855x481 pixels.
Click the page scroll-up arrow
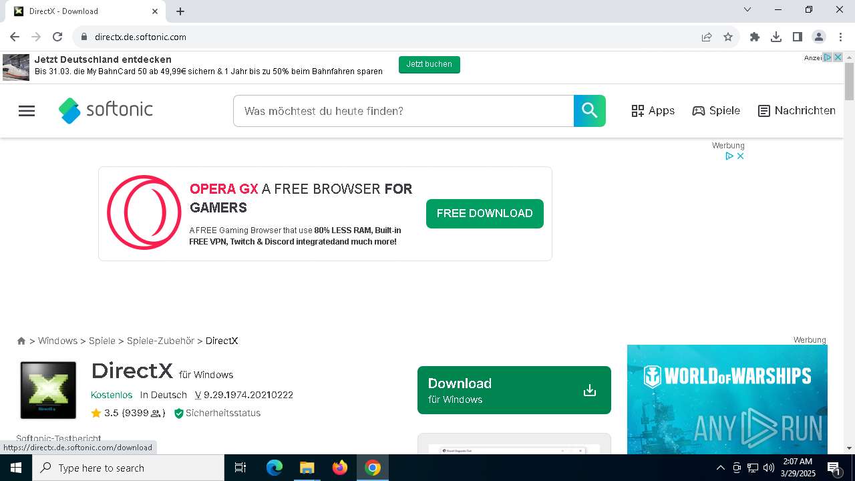(x=849, y=57)
